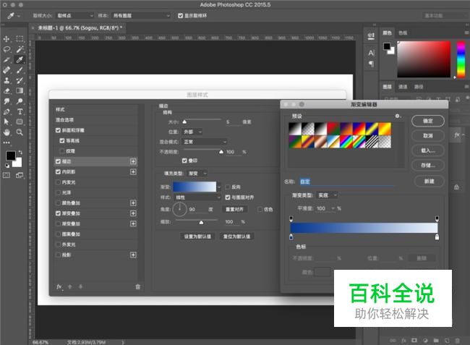This screenshot has width=470, height=345.
Task: Select the Zoom magnifier tool
Action: [x=20, y=132]
